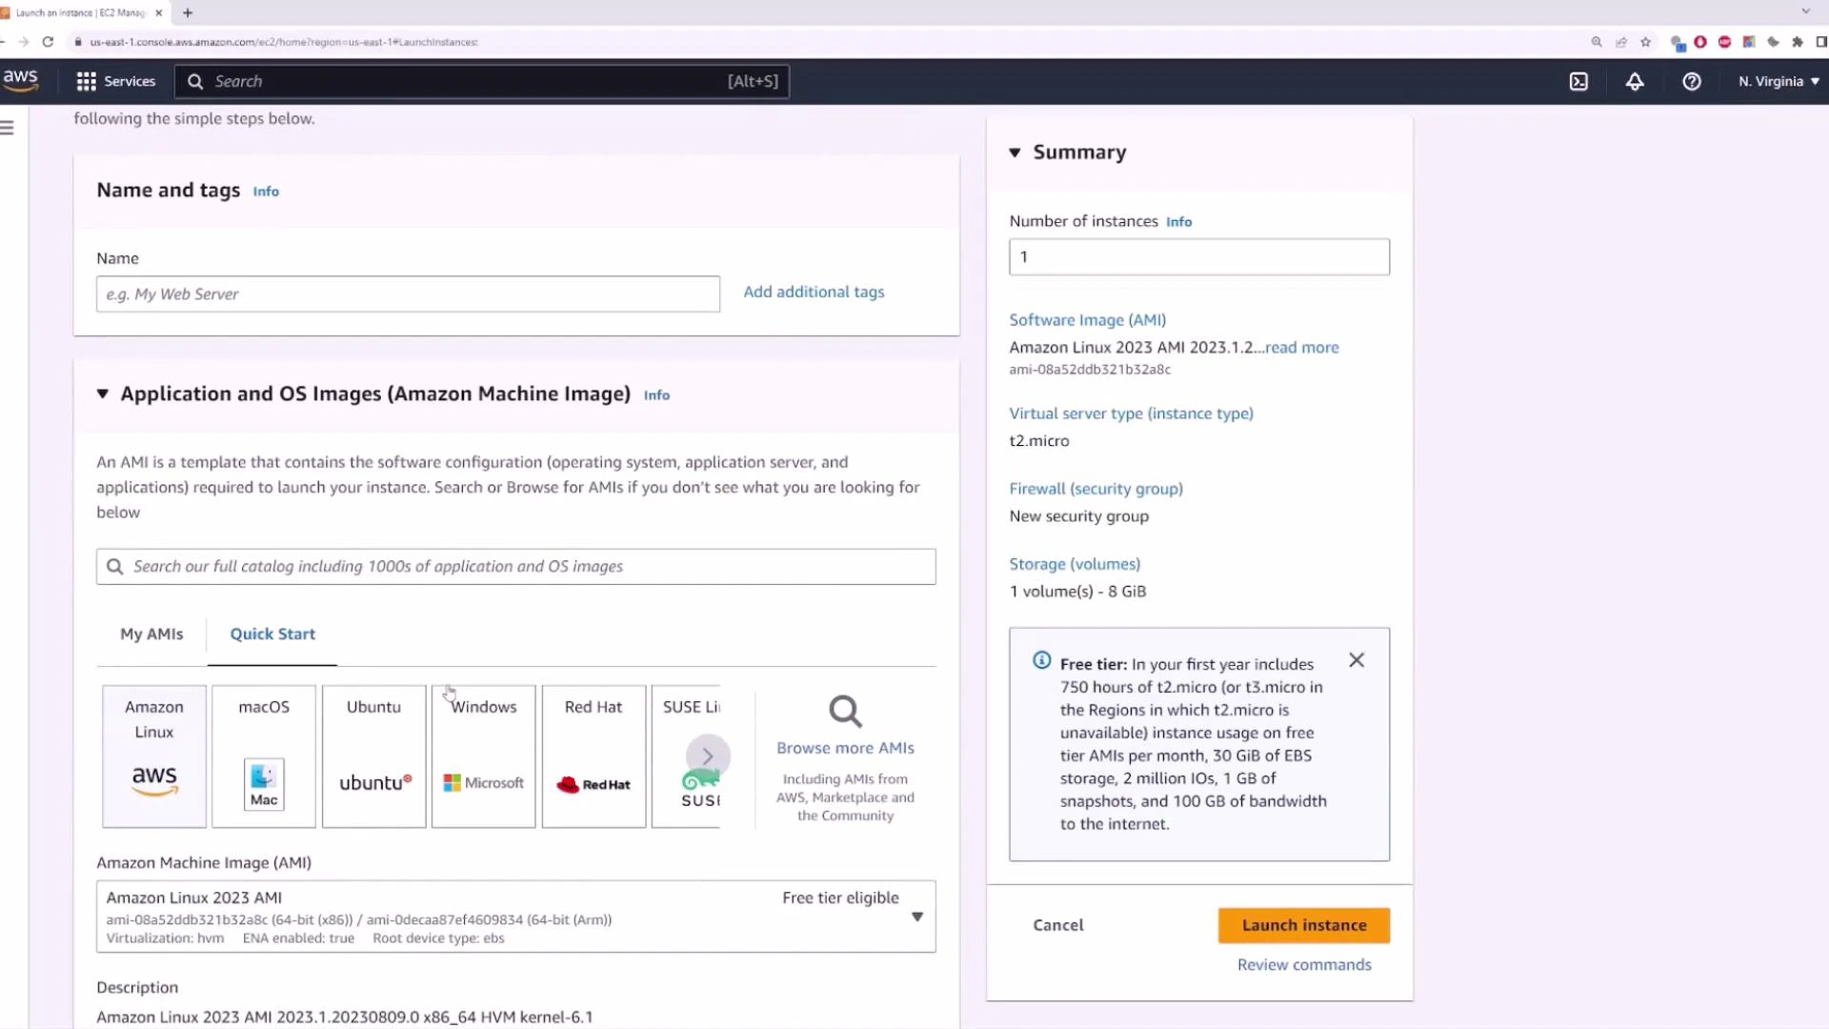Viewport: 1829px width, 1029px height.
Task: Open the help question mark menu
Action: coord(1693,82)
